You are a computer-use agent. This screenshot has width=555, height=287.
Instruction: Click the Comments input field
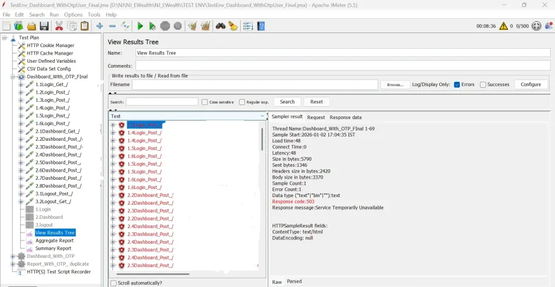pyautogui.click(x=343, y=66)
